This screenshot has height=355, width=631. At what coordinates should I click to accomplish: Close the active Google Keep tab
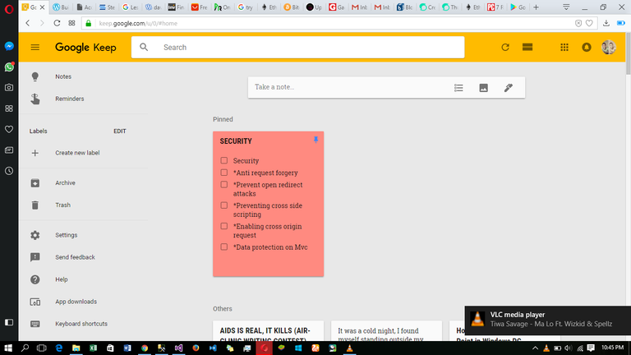(x=42, y=7)
